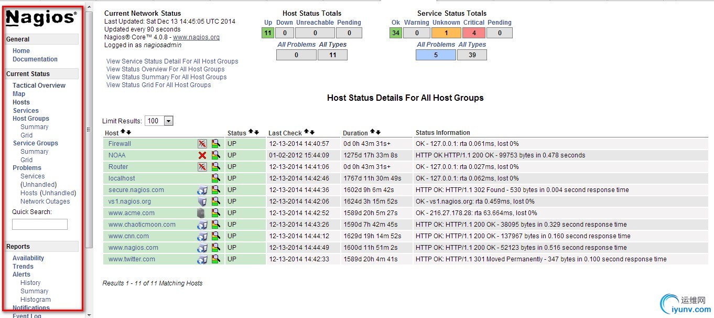The width and height of the screenshot is (714, 318).
Task: Click View Status Summary For All Host Groups
Action: click(x=167, y=77)
